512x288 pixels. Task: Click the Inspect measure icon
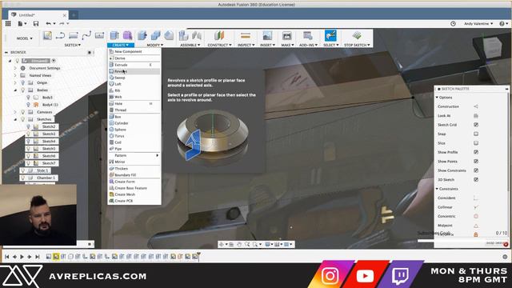point(246,35)
